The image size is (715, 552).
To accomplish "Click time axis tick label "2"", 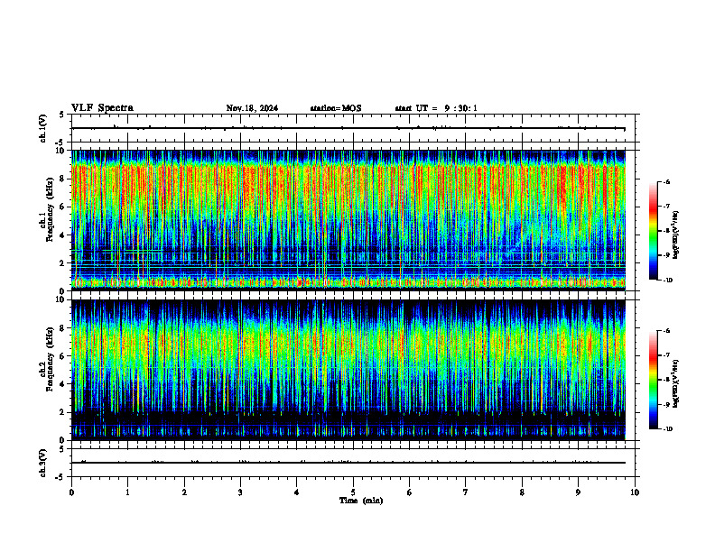I will [x=184, y=492].
